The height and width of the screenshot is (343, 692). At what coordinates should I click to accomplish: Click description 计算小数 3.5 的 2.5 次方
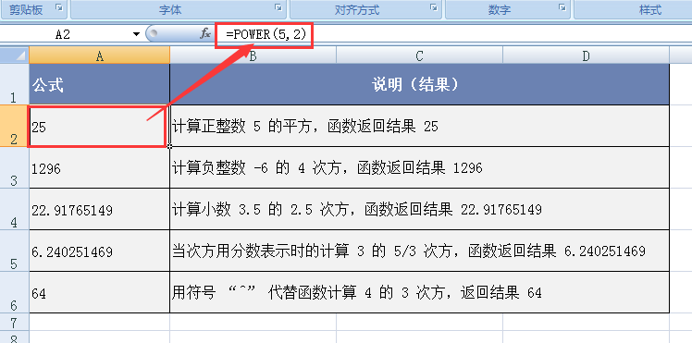click(419, 209)
